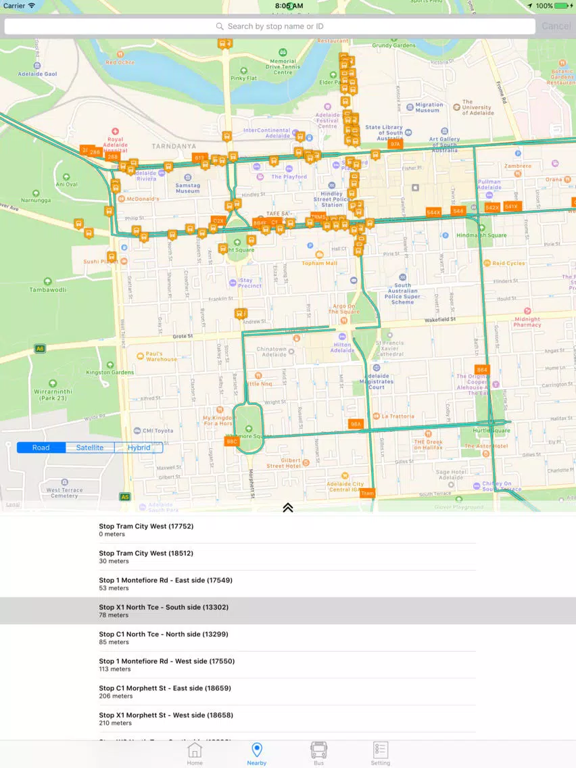Tap Cancel beside the search bar

[x=556, y=26]
